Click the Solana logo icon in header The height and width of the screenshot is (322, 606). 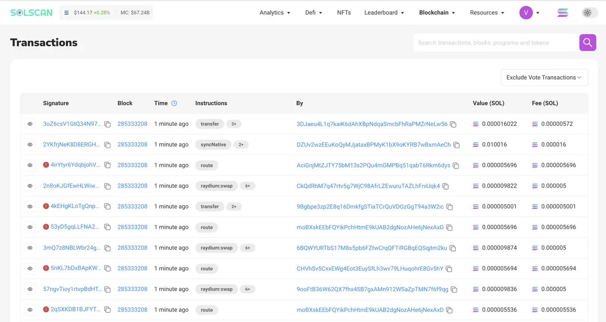(x=562, y=13)
